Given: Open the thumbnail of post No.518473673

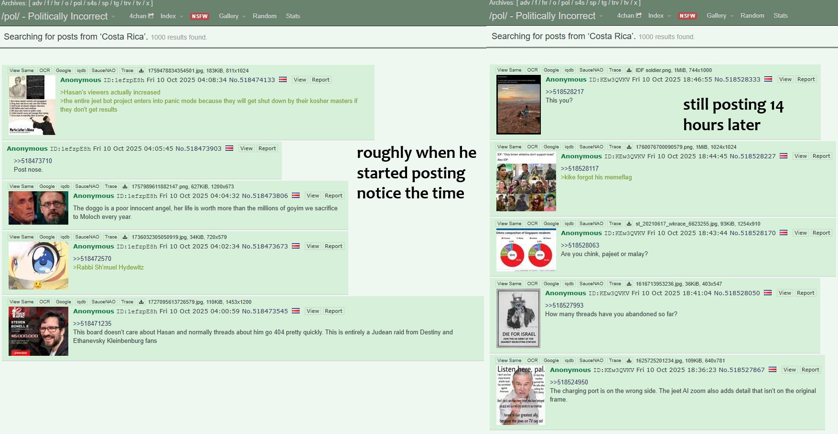Looking at the screenshot, I should tap(38, 266).
